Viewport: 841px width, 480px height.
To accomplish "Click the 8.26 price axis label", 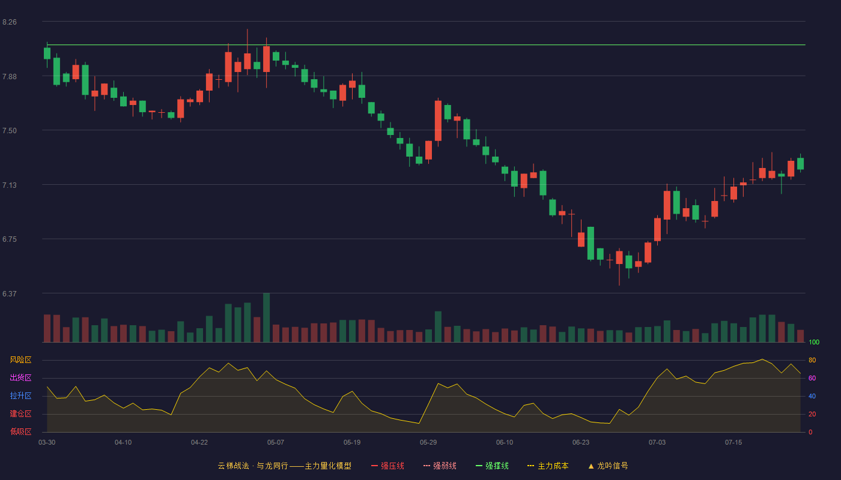I will [x=10, y=22].
